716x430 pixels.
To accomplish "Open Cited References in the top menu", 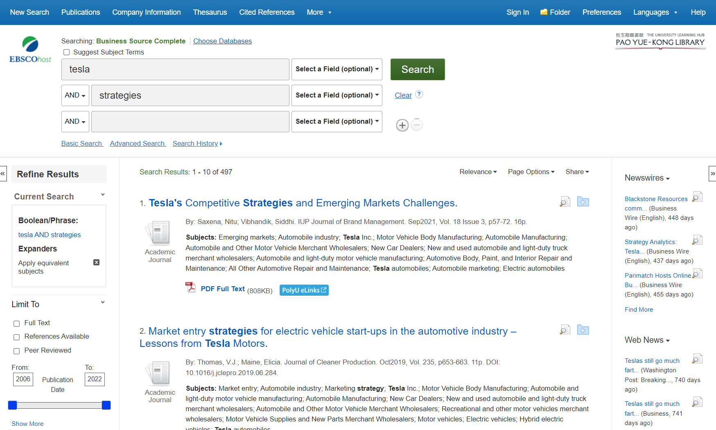I will (x=267, y=12).
